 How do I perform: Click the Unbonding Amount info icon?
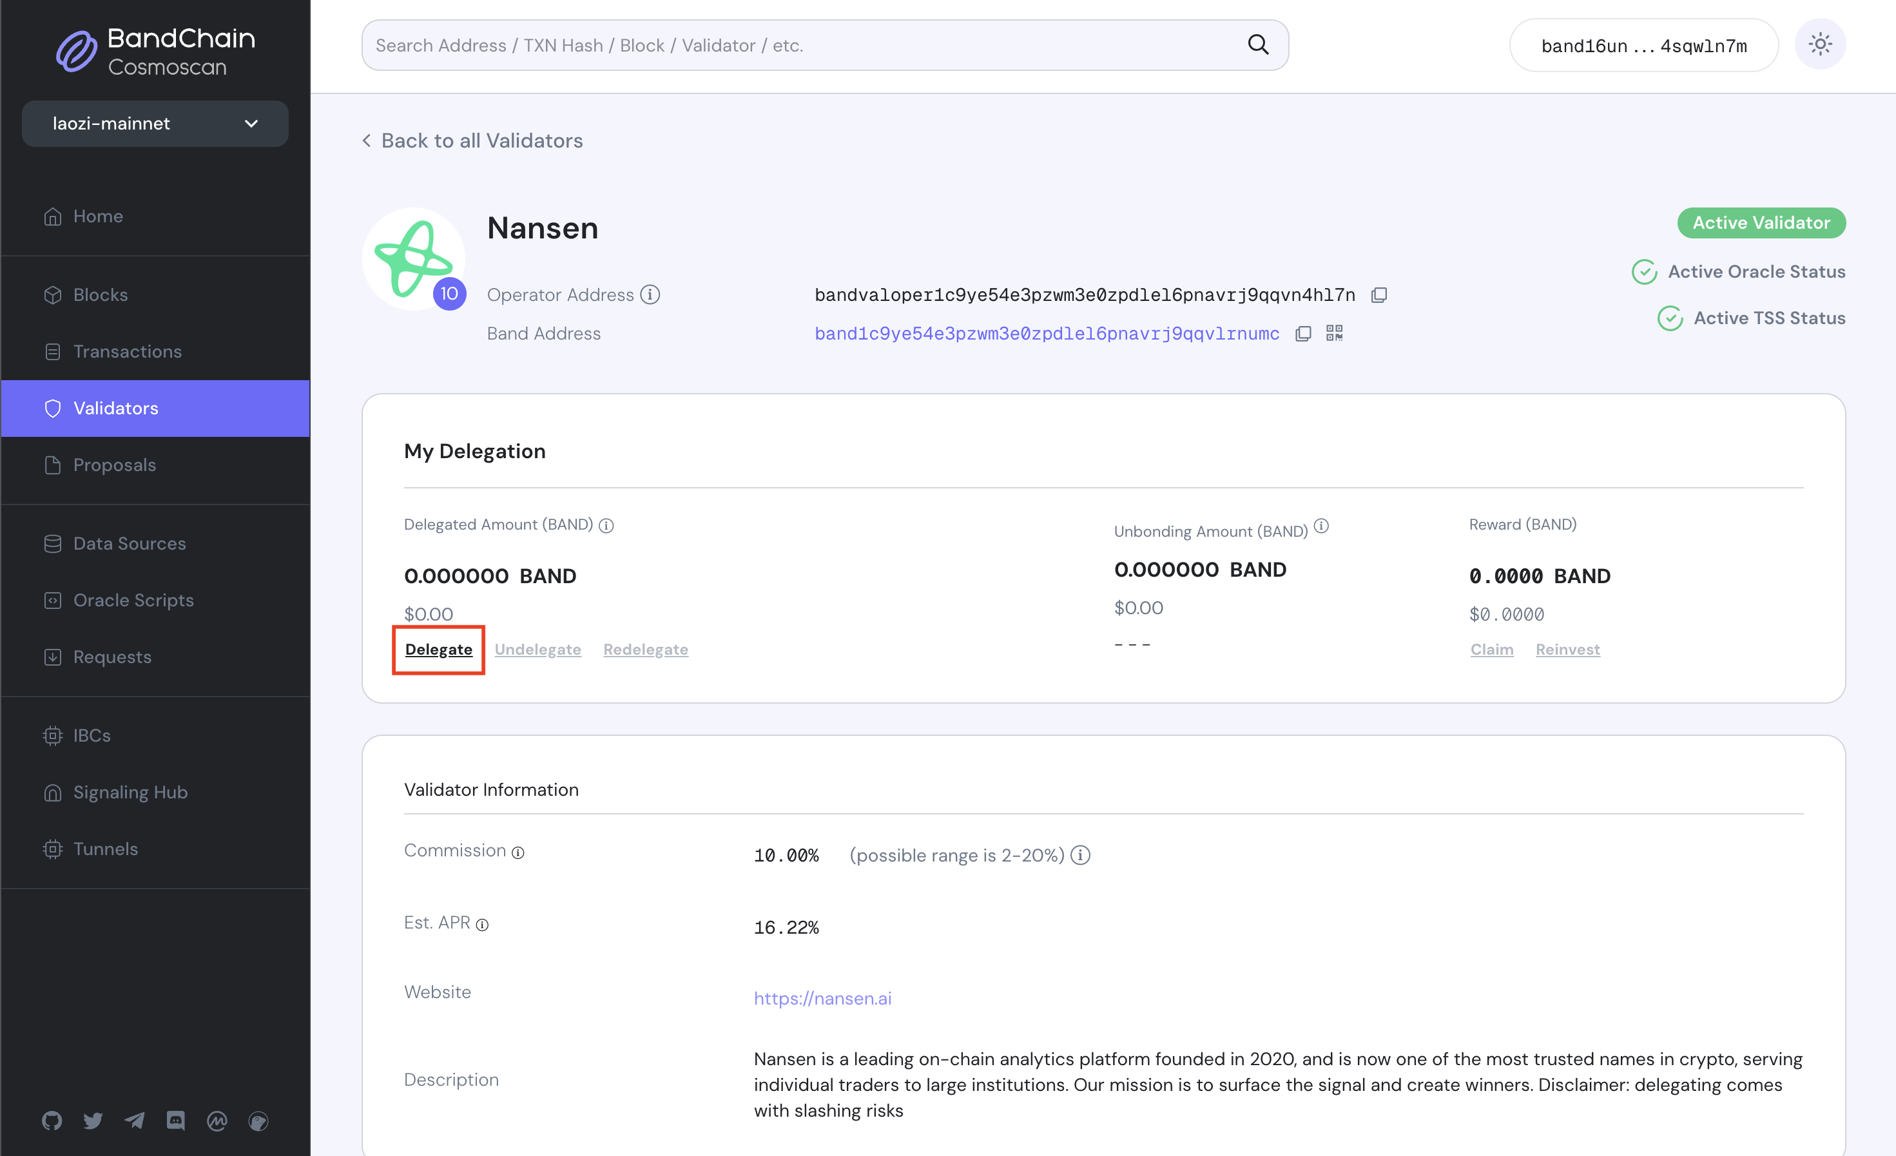click(1321, 526)
